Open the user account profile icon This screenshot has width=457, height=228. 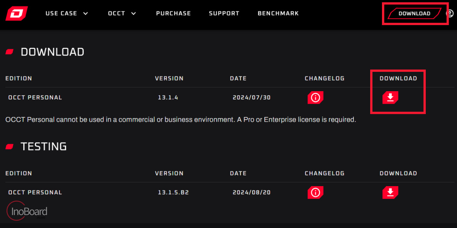click(x=450, y=13)
